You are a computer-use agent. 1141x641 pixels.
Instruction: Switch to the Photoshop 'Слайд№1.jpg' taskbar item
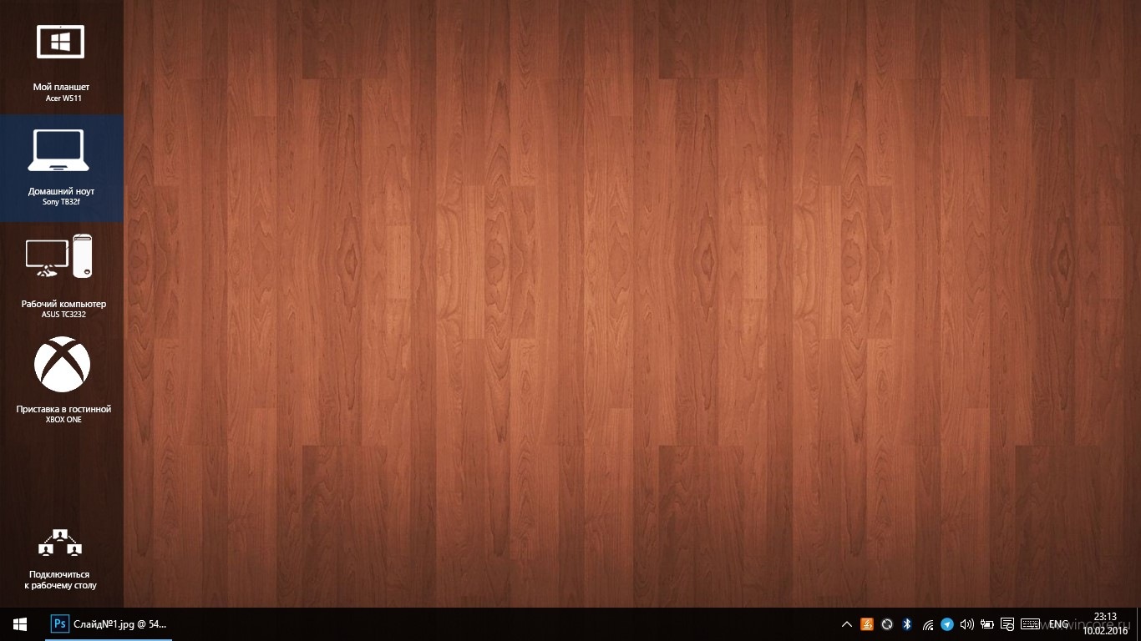[x=109, y=624]
